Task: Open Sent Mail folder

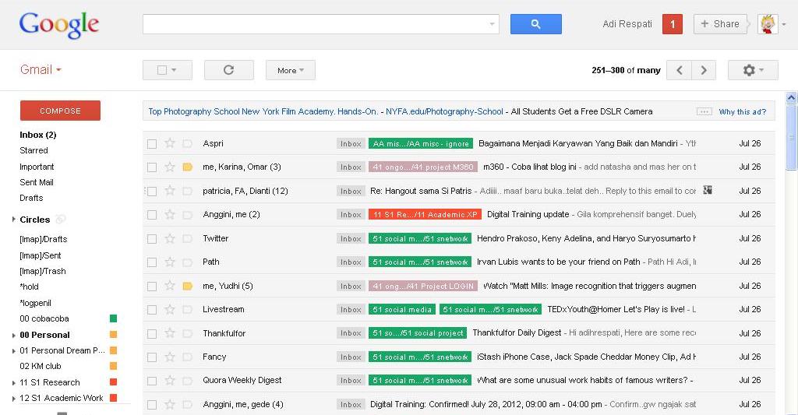Action: (x=36, y=182)
